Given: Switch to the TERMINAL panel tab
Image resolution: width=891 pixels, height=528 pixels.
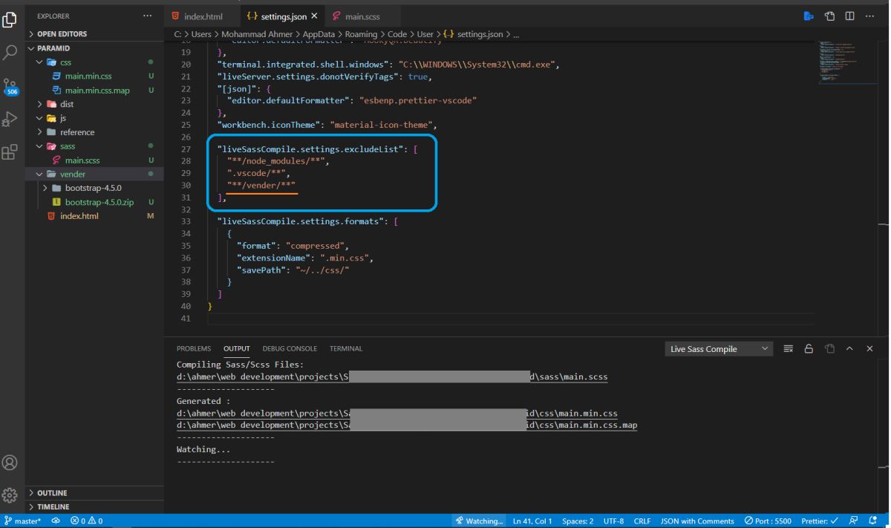Looking at the screenshot, I should pos(346,348).
